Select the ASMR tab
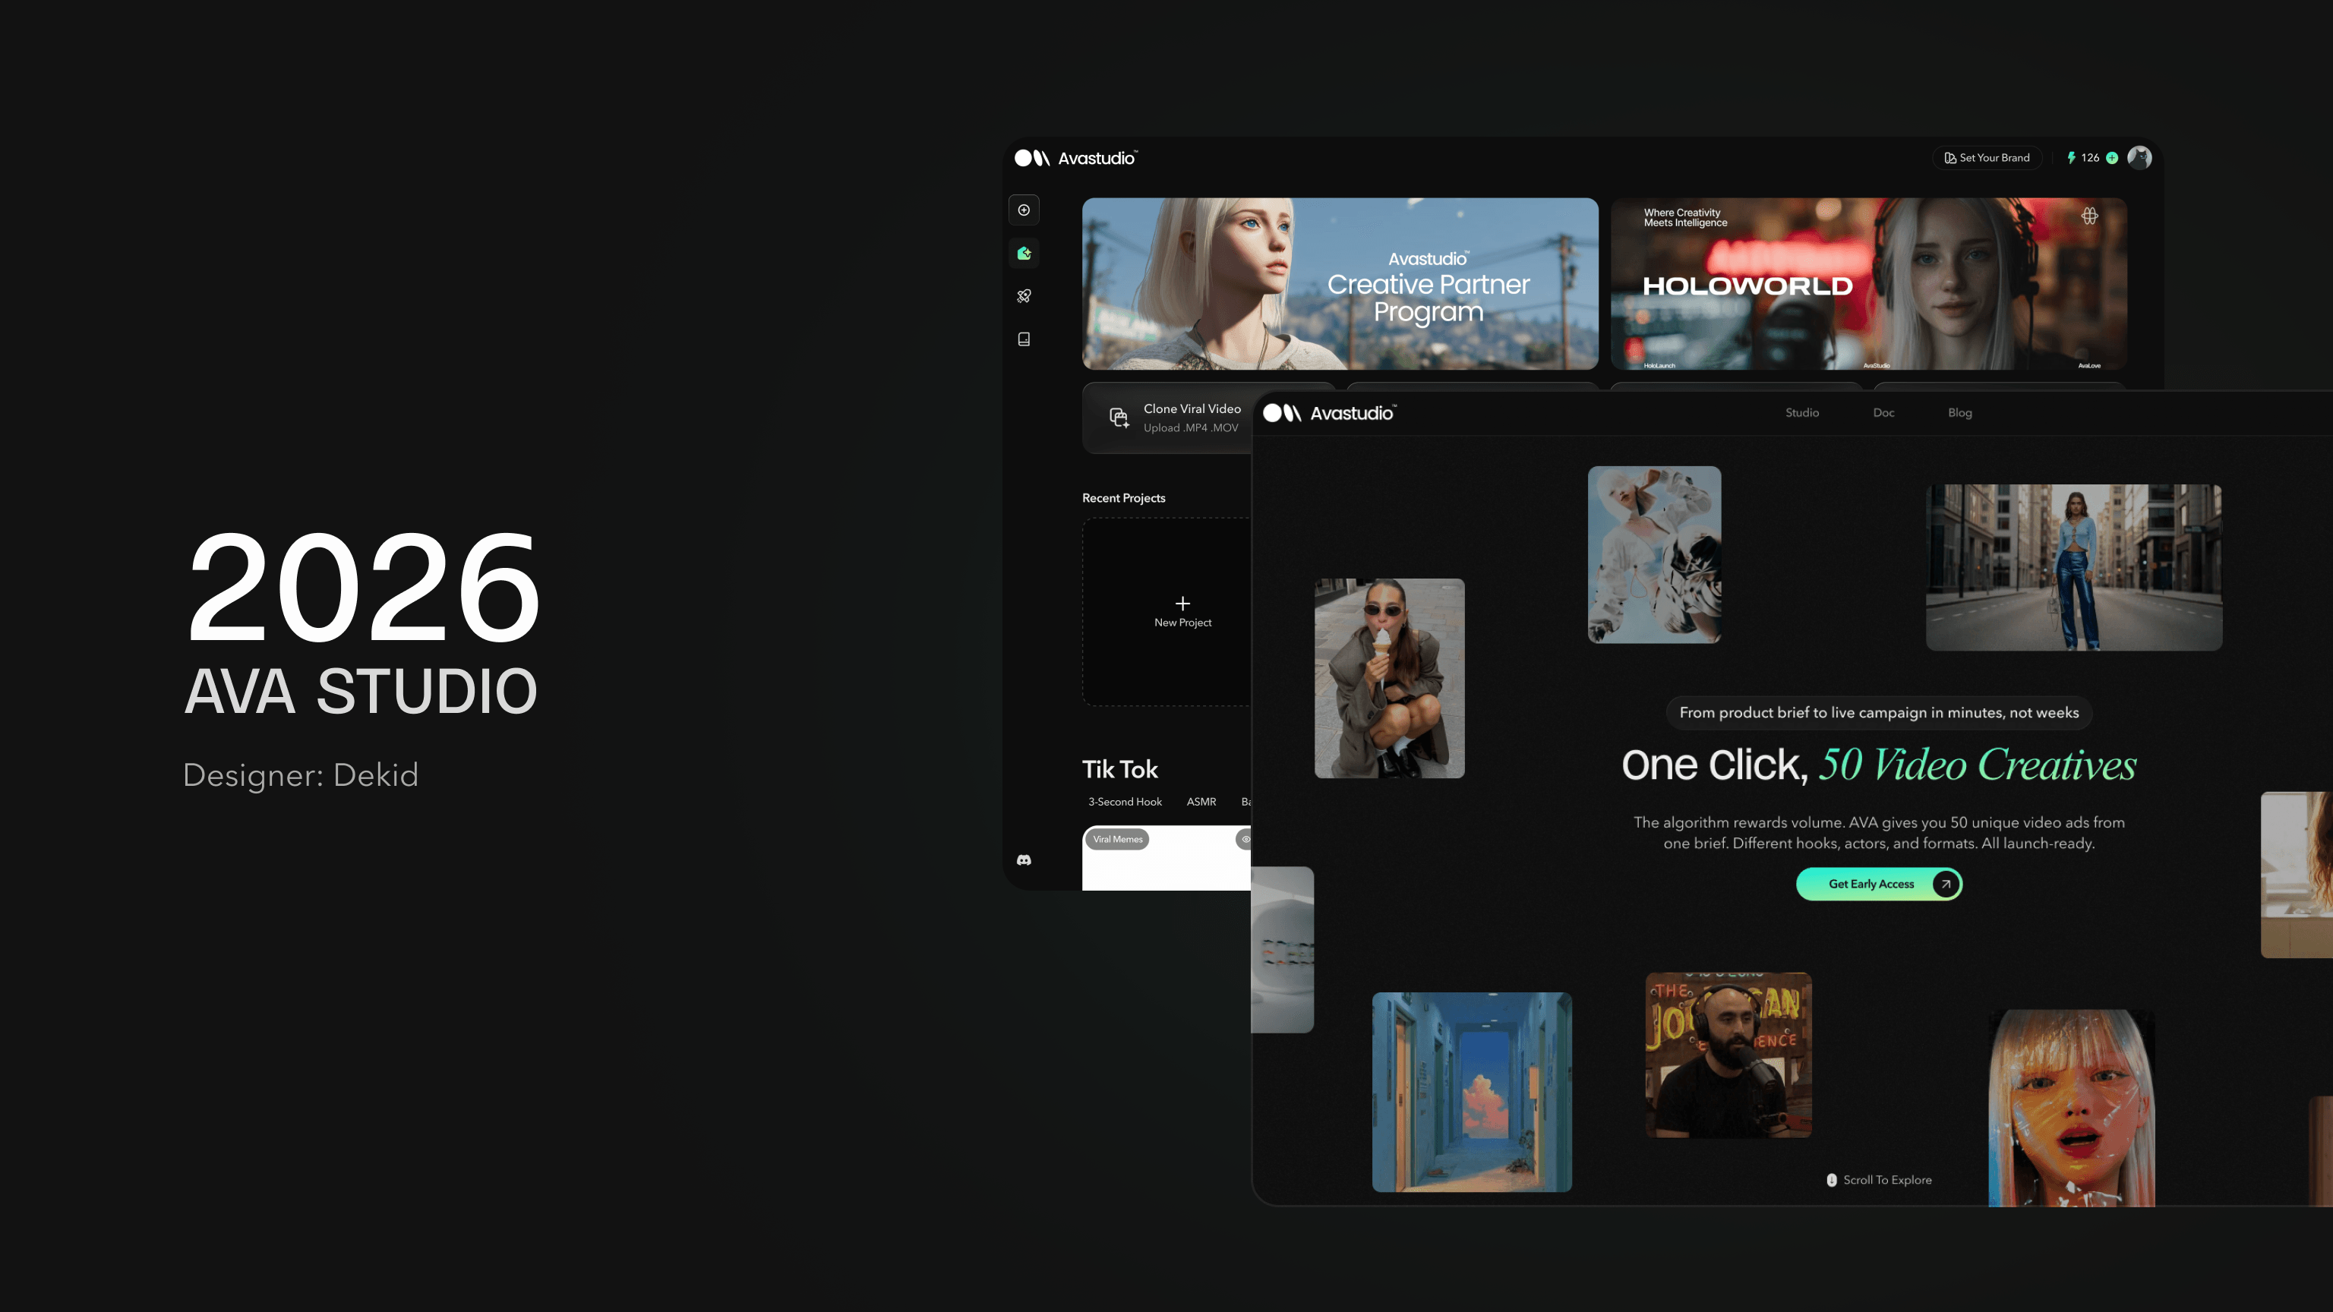 pos(1202,803)
